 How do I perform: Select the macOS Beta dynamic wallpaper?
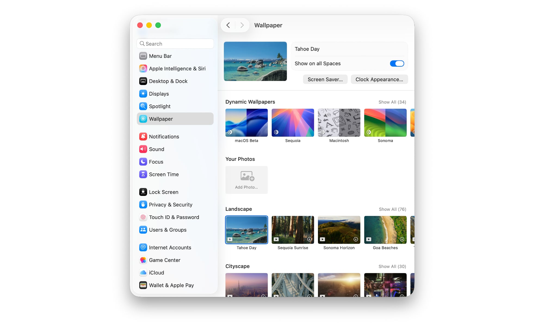tap(246, 123)
